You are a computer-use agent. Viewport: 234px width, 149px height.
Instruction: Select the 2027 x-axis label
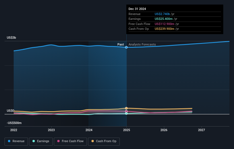coord(202,130)
